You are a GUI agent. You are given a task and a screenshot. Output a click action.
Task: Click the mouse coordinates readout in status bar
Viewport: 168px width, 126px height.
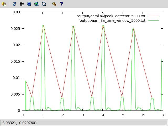[20, 123]
